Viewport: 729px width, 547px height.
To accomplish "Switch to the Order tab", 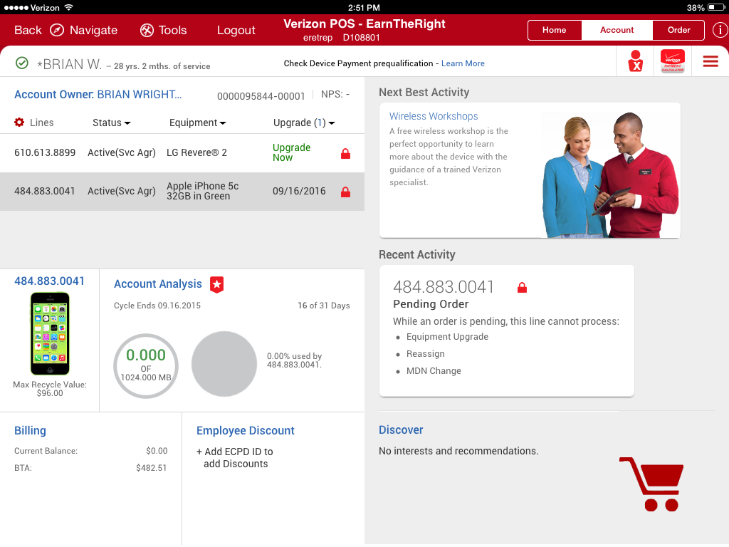I will [x=678, y=30].
